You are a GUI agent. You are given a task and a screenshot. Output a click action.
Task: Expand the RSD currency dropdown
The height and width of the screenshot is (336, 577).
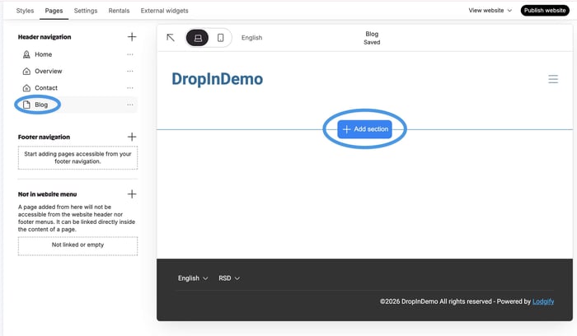coord(229,278)
